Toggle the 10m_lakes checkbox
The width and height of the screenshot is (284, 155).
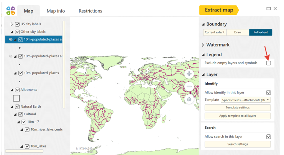[27, 146]
